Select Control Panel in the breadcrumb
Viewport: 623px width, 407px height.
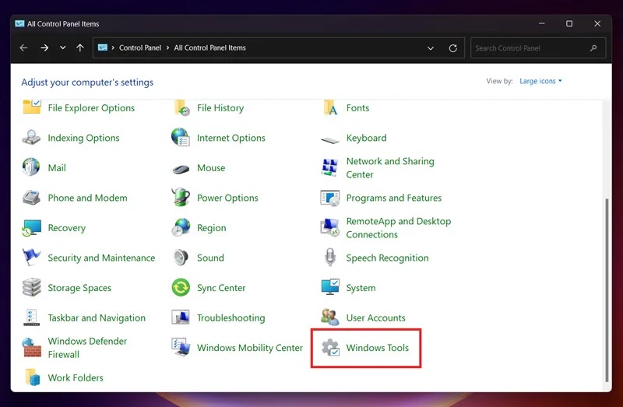pyautogui.click(x=140, y=47)
